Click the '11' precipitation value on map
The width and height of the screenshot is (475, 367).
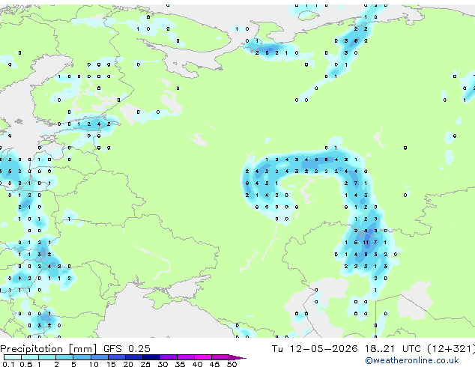click(366, 243)
